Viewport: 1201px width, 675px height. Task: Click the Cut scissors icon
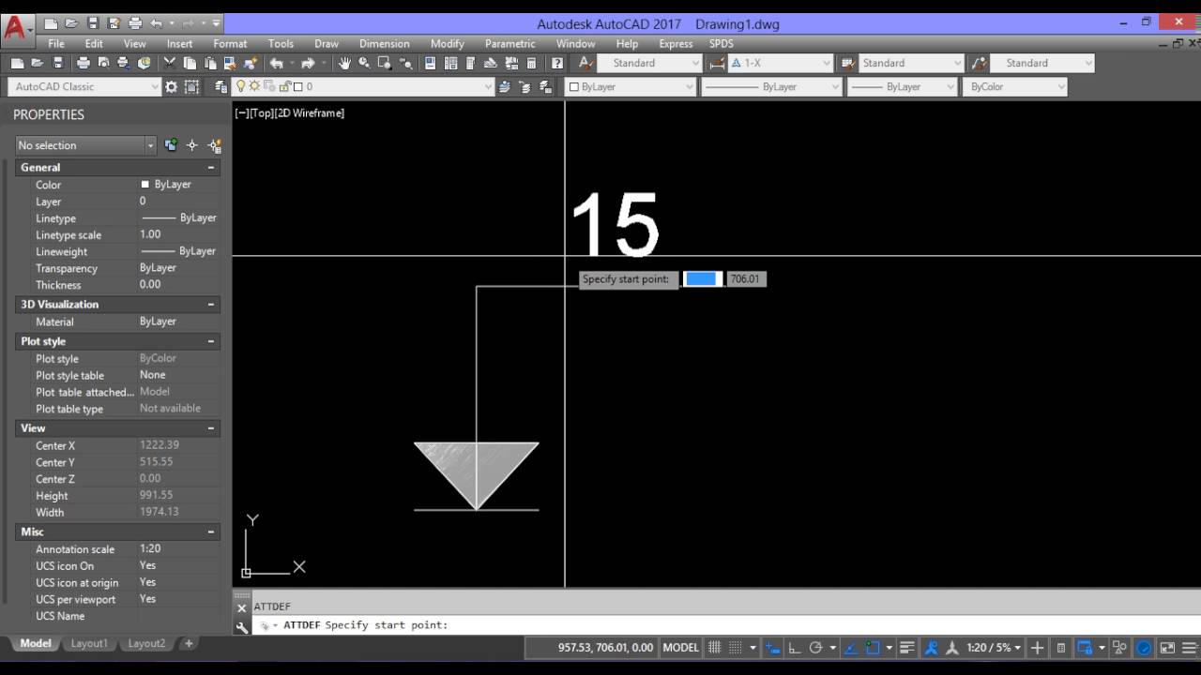(x=170, y=63)
